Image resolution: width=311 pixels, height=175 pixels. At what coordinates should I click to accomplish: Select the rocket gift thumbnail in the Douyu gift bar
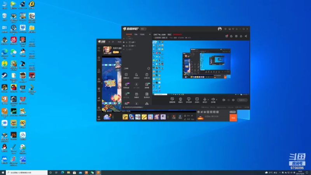point(131,117)
